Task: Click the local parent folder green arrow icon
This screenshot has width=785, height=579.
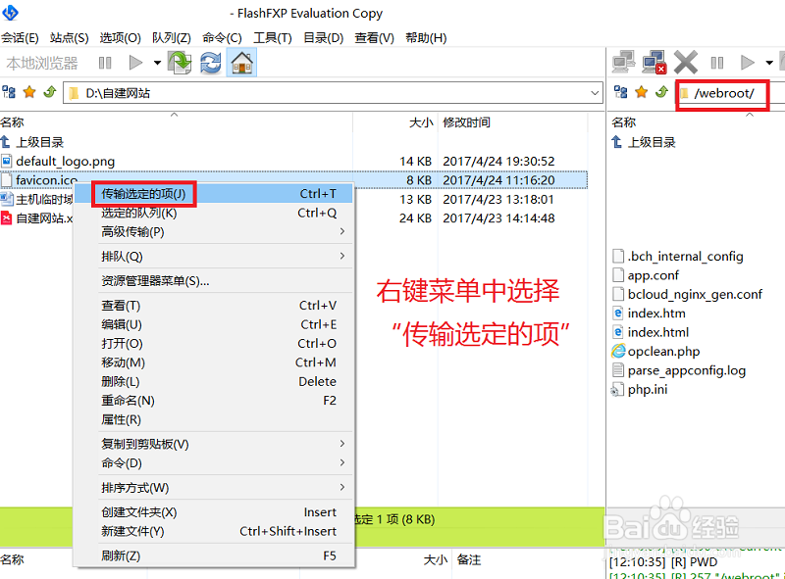Action: click(50, 92)
